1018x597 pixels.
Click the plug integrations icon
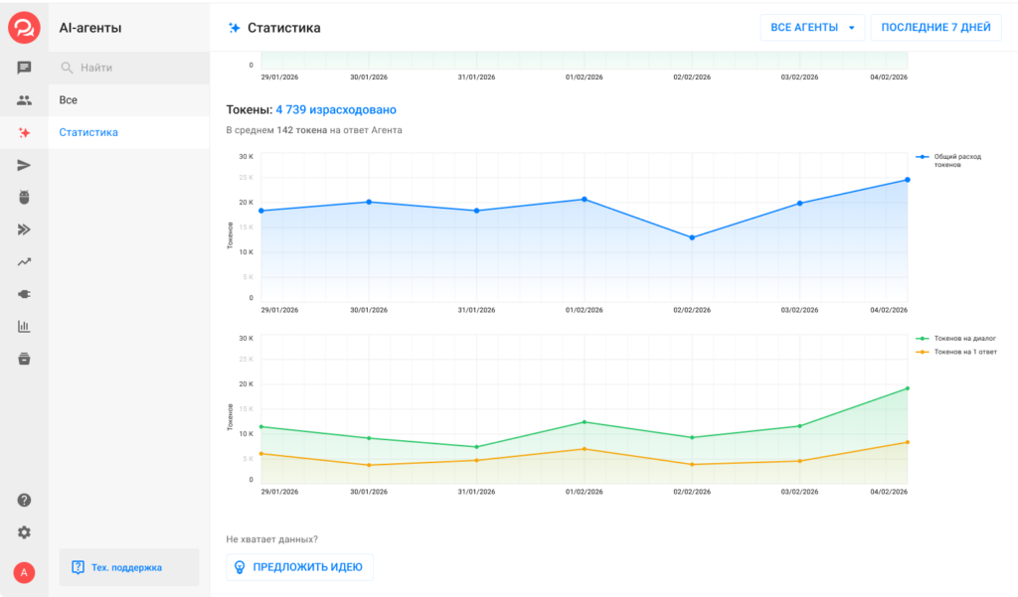click(24, 294)
